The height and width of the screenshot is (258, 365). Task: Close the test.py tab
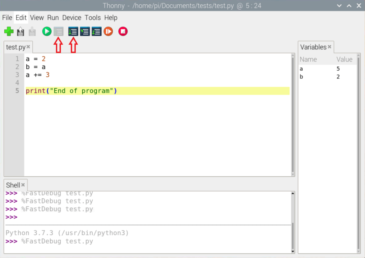coord(28,47)
